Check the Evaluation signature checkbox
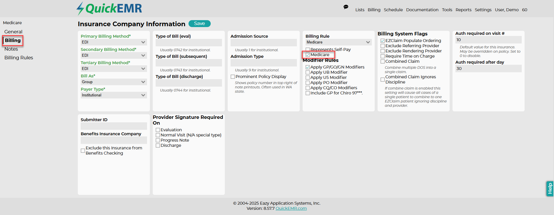Viewport: 554px width, 215px height. pyautogui.click(x=158, y=130)
